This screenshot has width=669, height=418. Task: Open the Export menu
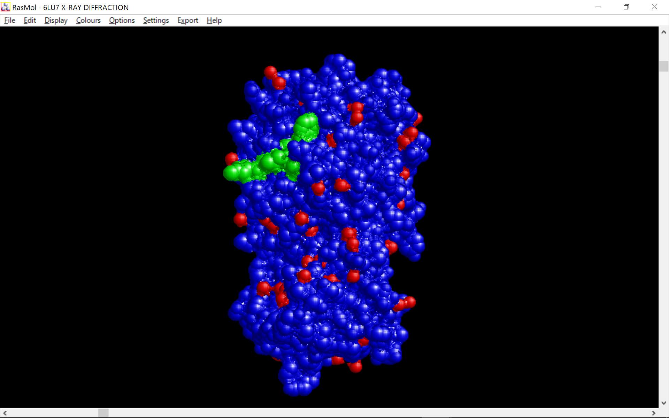click(187, 21)
